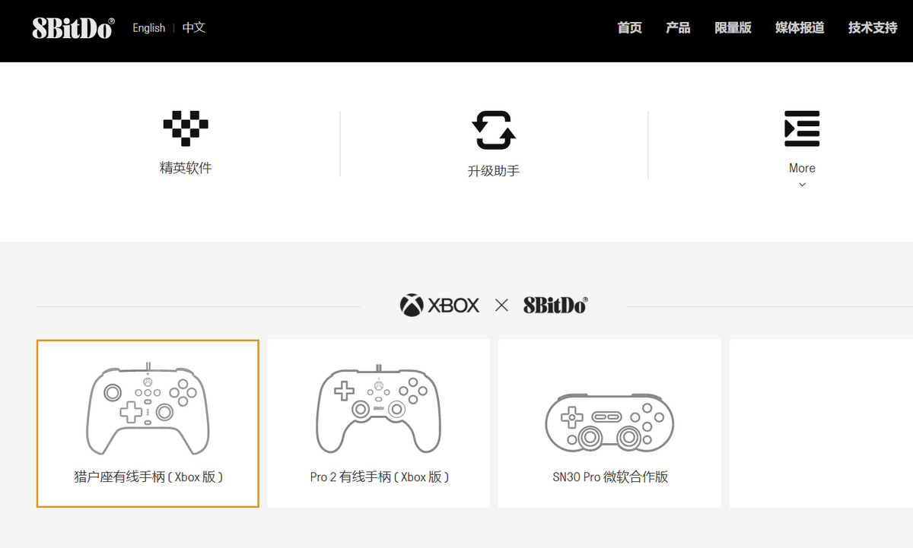Click the More list menu icon

[802, 128]
